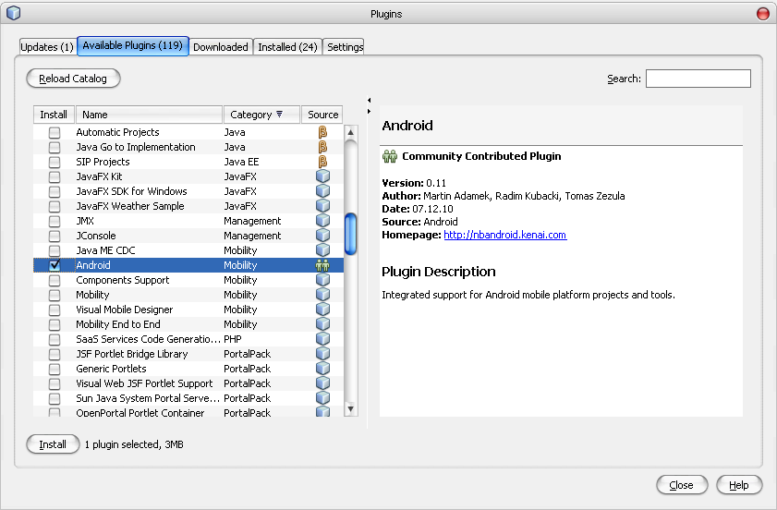Screen dimensions: 777x510
Task: Click the cube source icon in JConsole row
Action: point(322,236)
